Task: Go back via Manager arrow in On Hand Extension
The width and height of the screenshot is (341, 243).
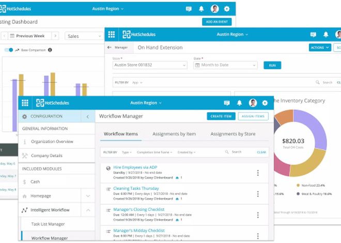Action: [110, 48]
